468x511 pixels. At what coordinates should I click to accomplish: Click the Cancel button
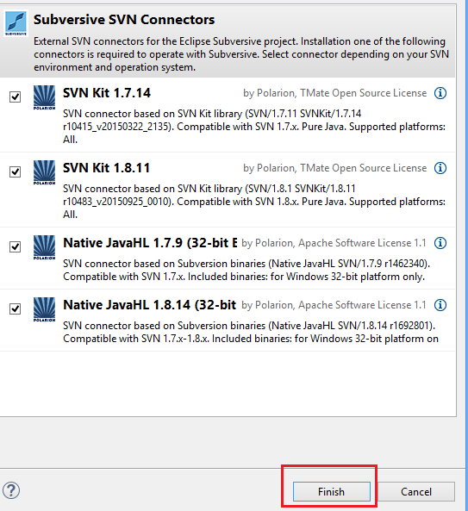pyautogui.click(x=416, y=491)
